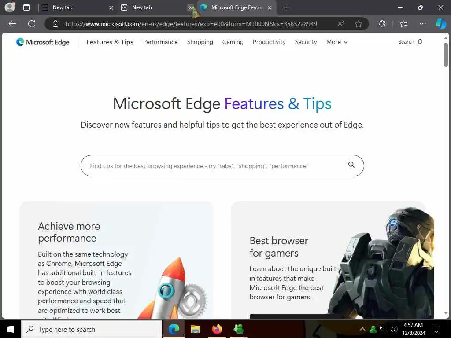The width and height of the screenshot is (451, 338).
Task: Open the Favorites list icon
Action: click(x=403, y=24)
